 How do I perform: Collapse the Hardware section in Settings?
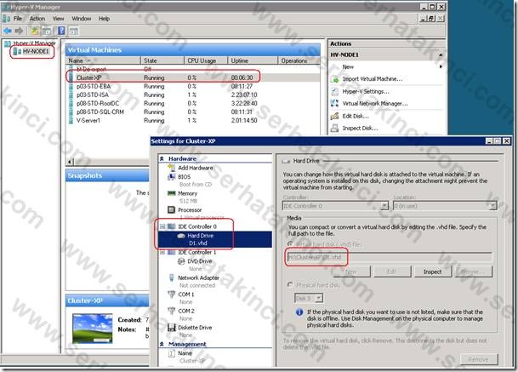(x=162, y=158)
